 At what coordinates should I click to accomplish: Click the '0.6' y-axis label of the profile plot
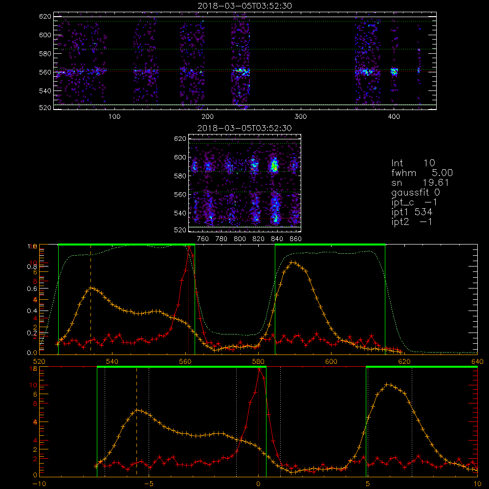pyautogui.click(x=32, y=289)
